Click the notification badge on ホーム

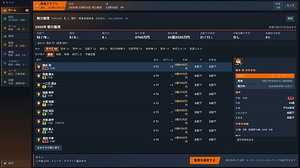27,10
